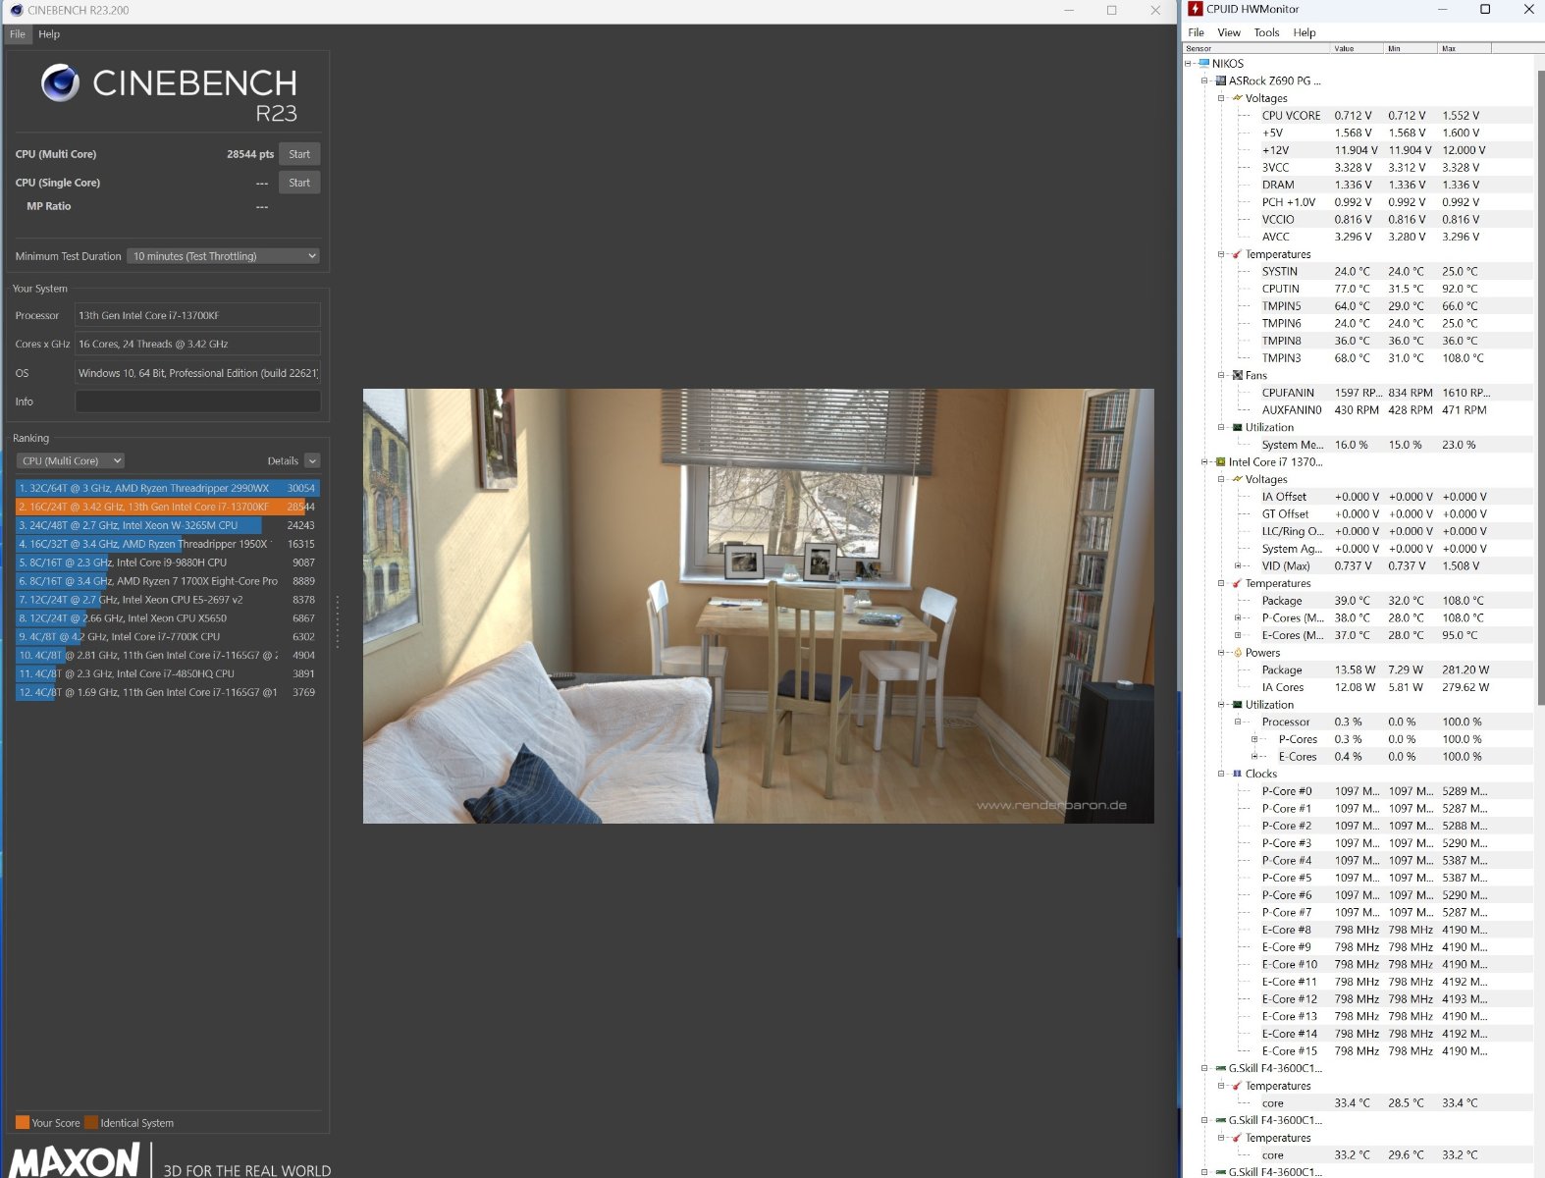
Task: Select the CPU VCORE voltage row
Action: pyautogui.click(x=1395, y=116)
